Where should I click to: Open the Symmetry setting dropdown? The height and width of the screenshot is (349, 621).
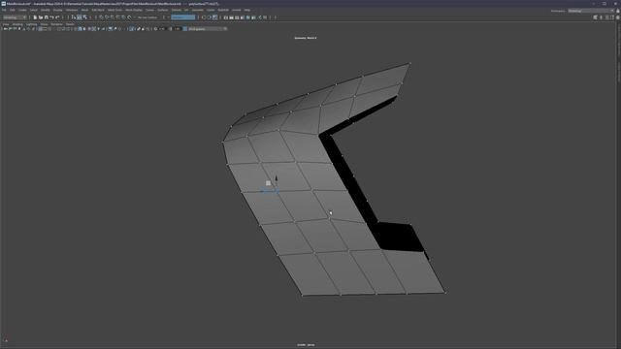pos(183,17)
